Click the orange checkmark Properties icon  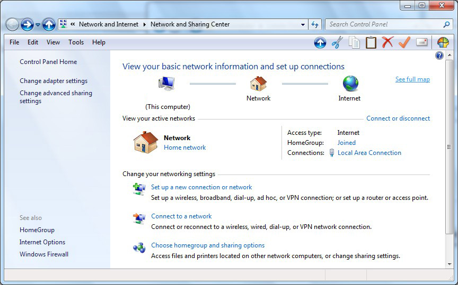click(x=404, y=42)
